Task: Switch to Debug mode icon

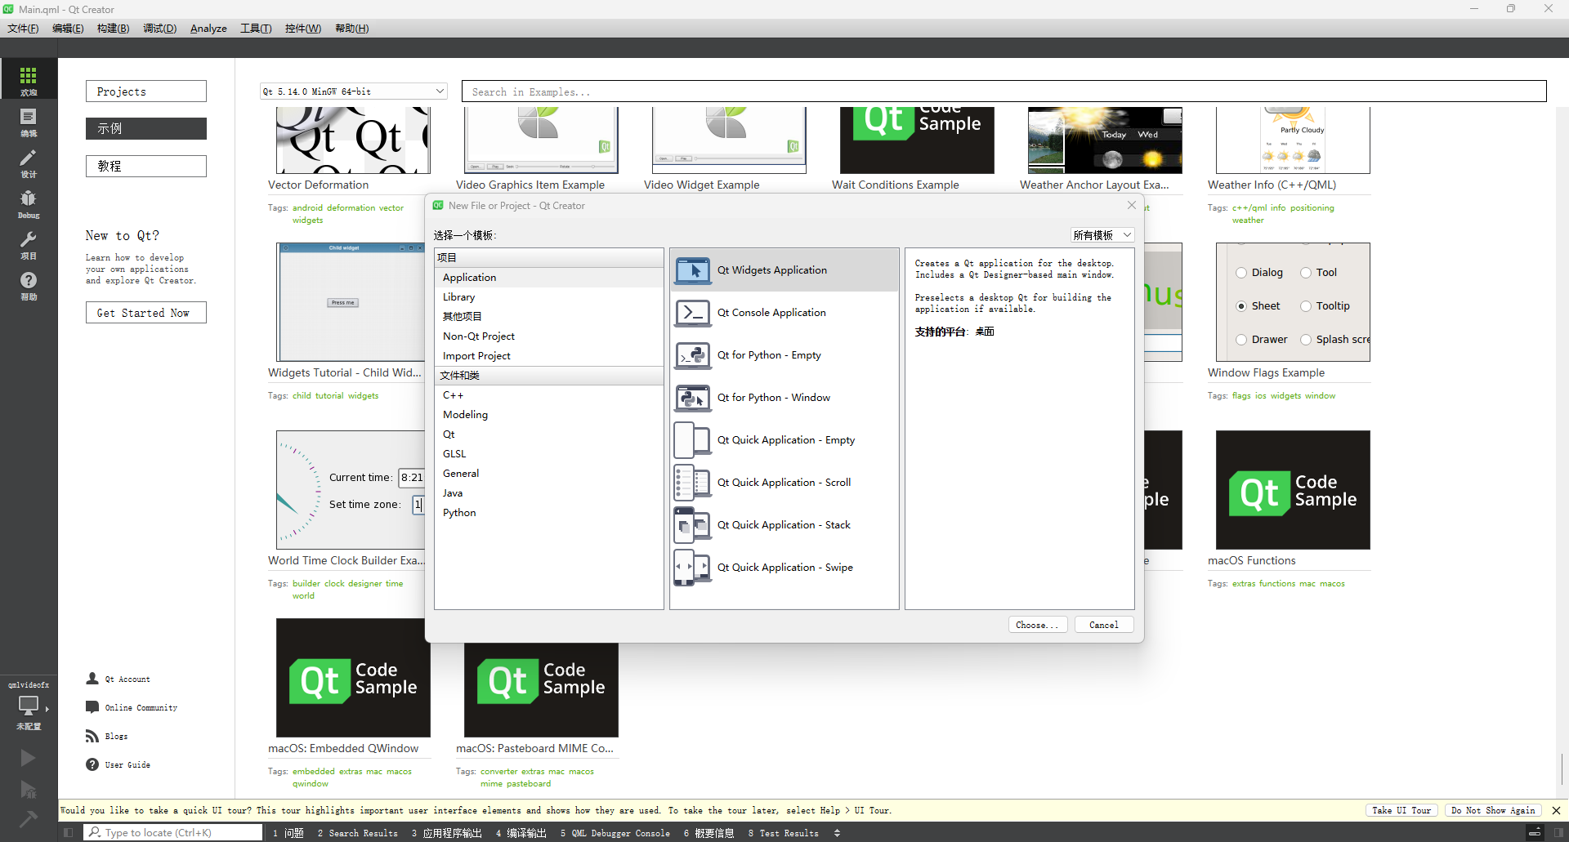Action: click(29, 202)
